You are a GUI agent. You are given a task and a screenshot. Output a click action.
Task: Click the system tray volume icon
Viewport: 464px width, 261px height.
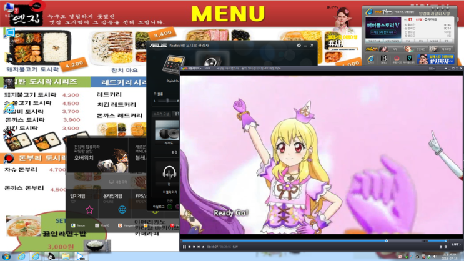[435, 257]
